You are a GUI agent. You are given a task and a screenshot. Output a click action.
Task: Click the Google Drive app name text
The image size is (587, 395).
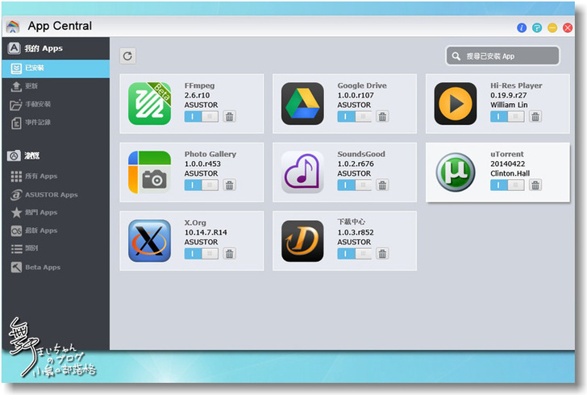click(362, 85)
